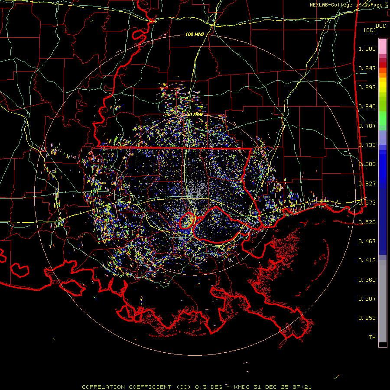Select the 0.787 scale value
Viewport: 390px width, 390px height.
coord(367,126)
